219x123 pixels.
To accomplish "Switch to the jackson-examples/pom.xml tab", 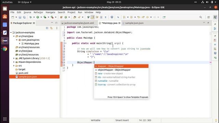I will pos(79,23).
